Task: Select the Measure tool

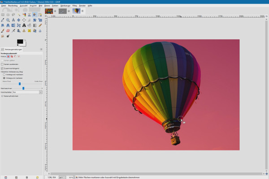Action: tap(13, 20)
